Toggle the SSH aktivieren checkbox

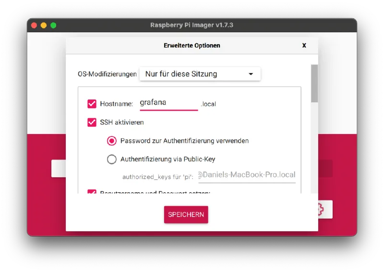(x=92, y=122)
